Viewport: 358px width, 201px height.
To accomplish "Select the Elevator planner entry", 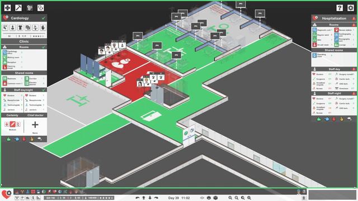I will pos(35,83).
